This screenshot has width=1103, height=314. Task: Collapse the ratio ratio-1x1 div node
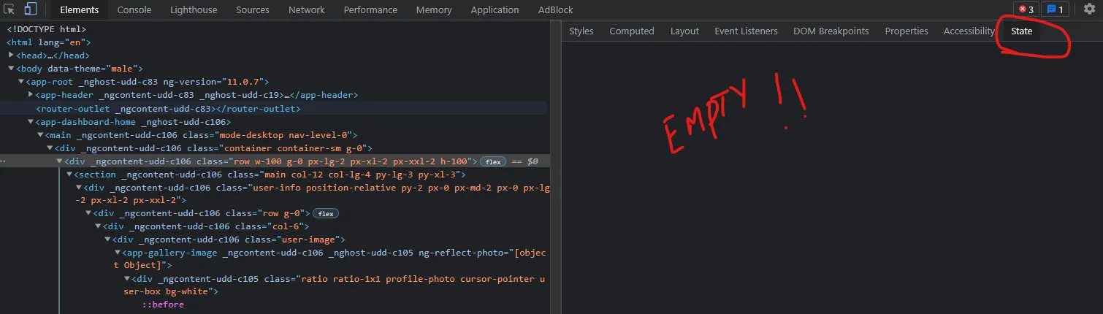pyautogui.click(x=126, y=279)
